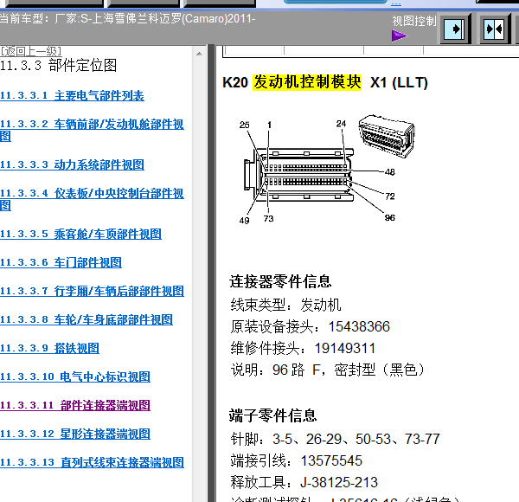Open 11.3.3.12 星形连接器端视图

pos(75,434)
